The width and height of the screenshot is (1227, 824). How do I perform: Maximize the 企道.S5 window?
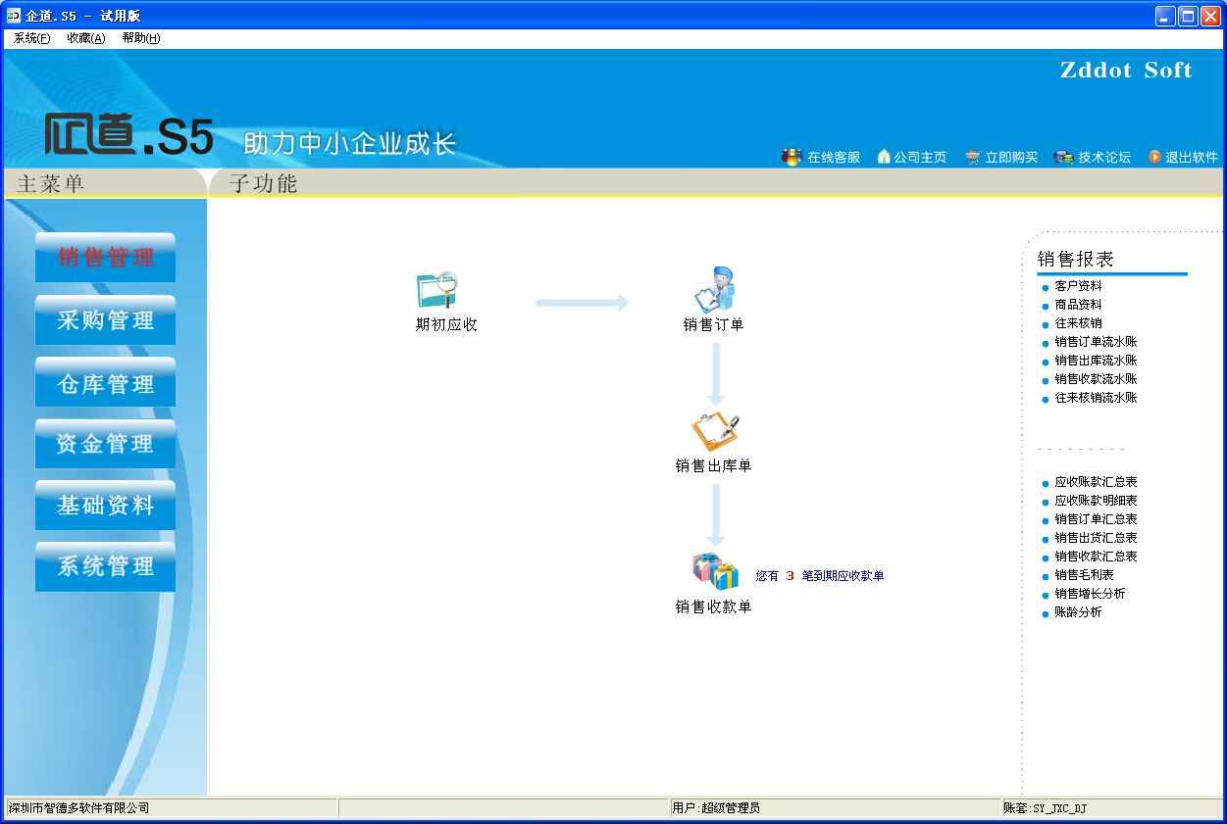[x=1188, y=16]
